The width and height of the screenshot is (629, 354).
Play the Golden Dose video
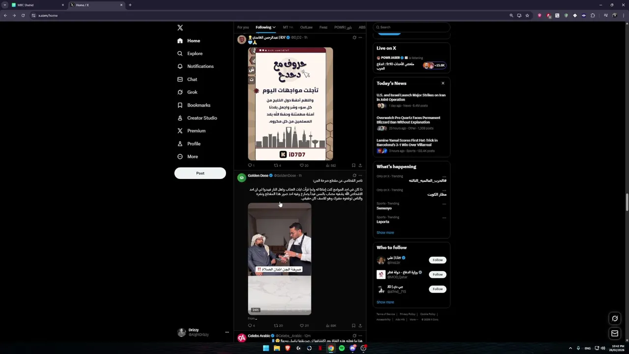[x=280, y=259]
